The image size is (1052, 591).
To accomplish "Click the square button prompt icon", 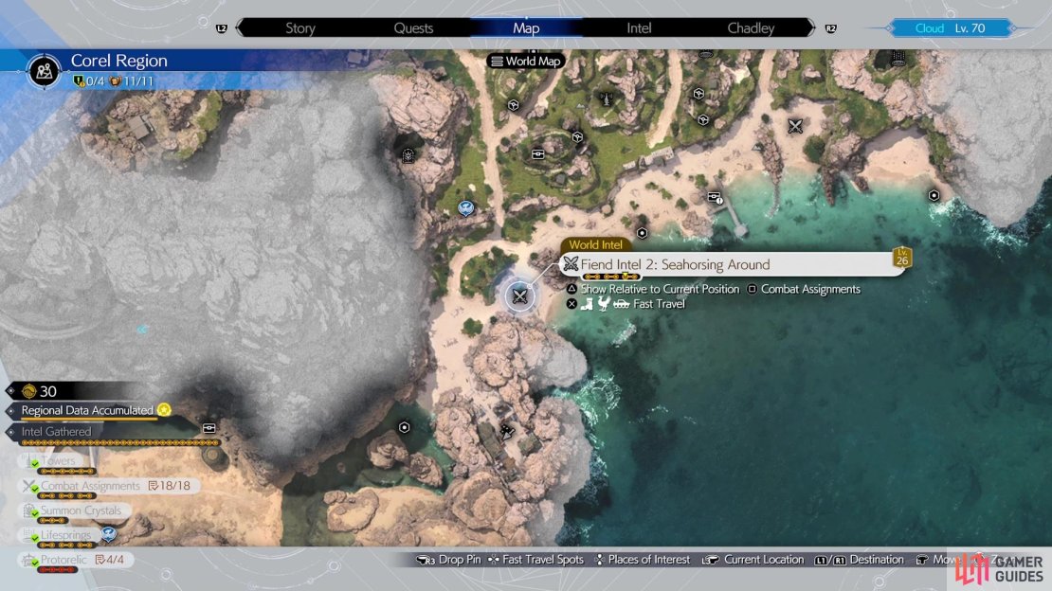I will pyautogui.click(x=752, y=289).
